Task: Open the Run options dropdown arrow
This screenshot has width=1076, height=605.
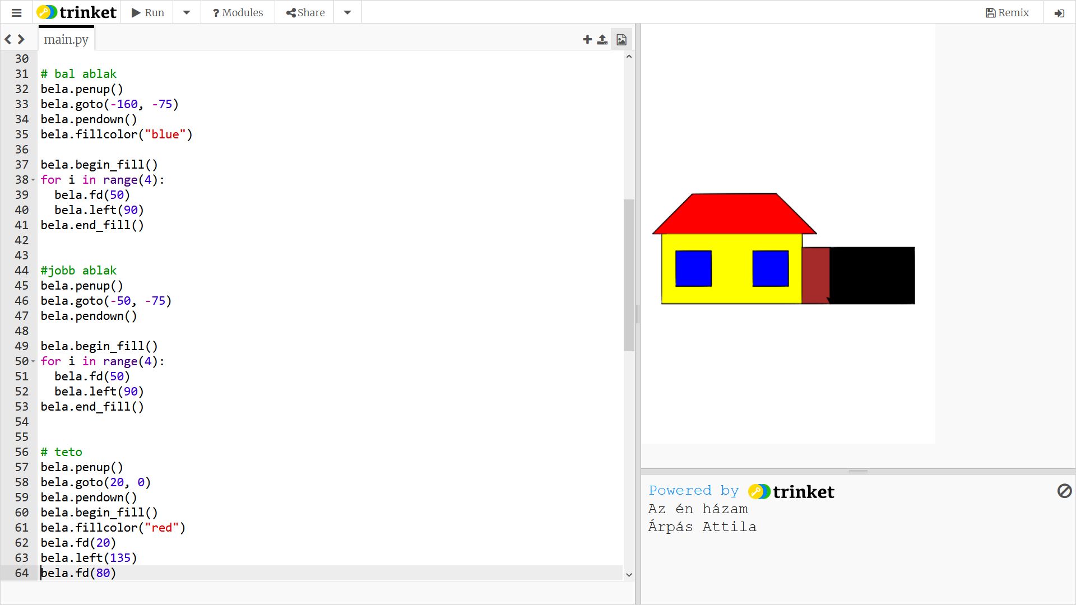Action: 187,12
